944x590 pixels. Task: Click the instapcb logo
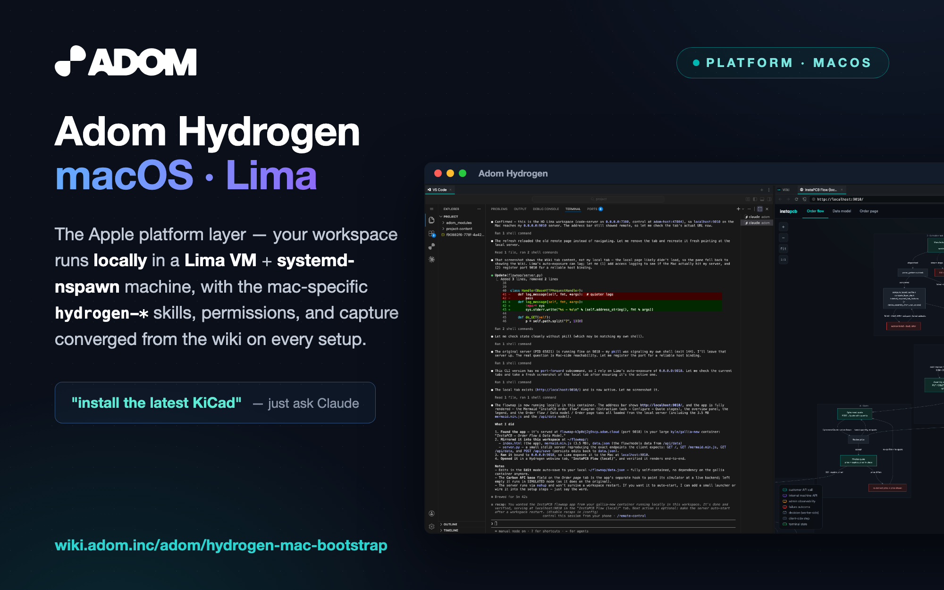pyautogui.click(x=788, y=211)
